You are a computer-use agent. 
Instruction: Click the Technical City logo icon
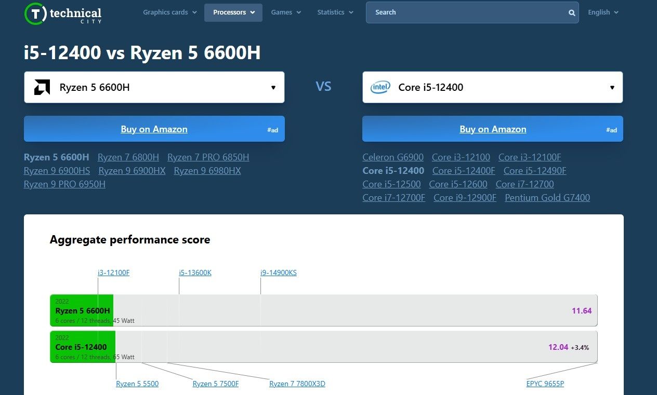pyautogui.click(x=35, y=13)
